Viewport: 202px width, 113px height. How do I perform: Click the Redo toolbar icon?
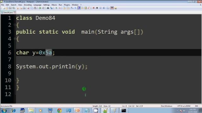point(44,8)
